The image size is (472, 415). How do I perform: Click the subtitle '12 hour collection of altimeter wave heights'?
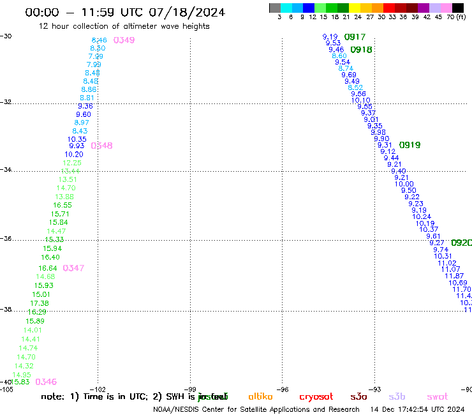(x=124, y=26)
